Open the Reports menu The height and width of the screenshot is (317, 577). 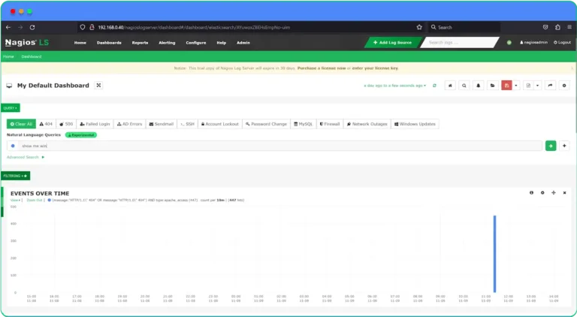pyautogui.click(x=140, y=43)
